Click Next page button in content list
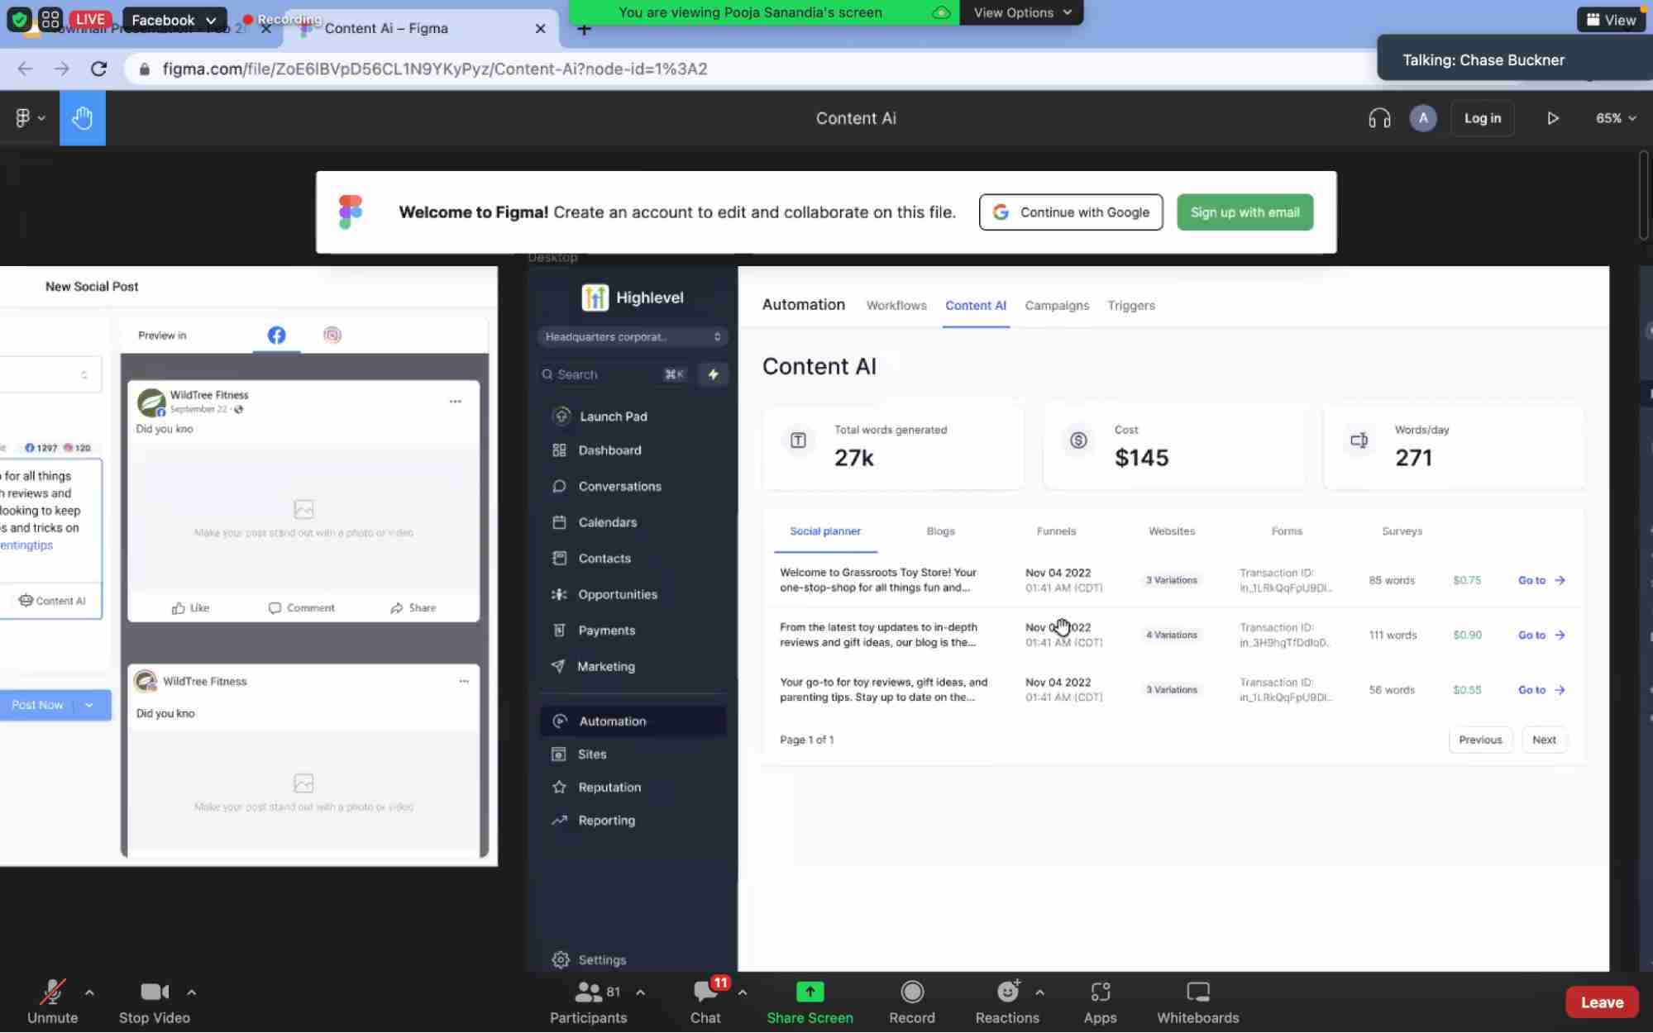This screenshot has height=1033, width=1653. 1544,739
